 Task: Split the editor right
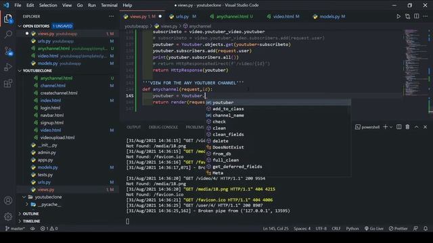tap(417, 16)
